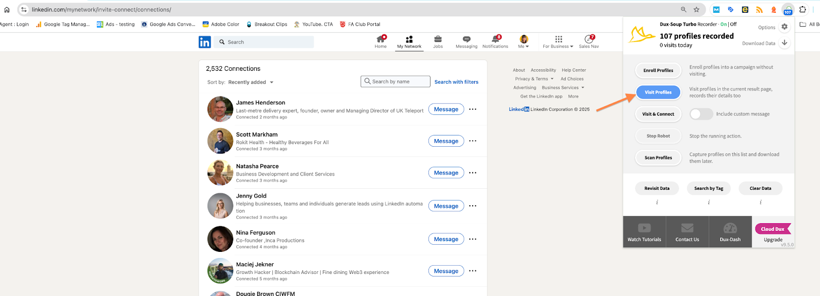Open Scott Markham's profile photo
The width and height of the screenshot is (820, 296).
click(220, 141)
